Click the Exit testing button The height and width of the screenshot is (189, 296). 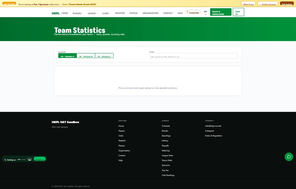click(287, 4)
